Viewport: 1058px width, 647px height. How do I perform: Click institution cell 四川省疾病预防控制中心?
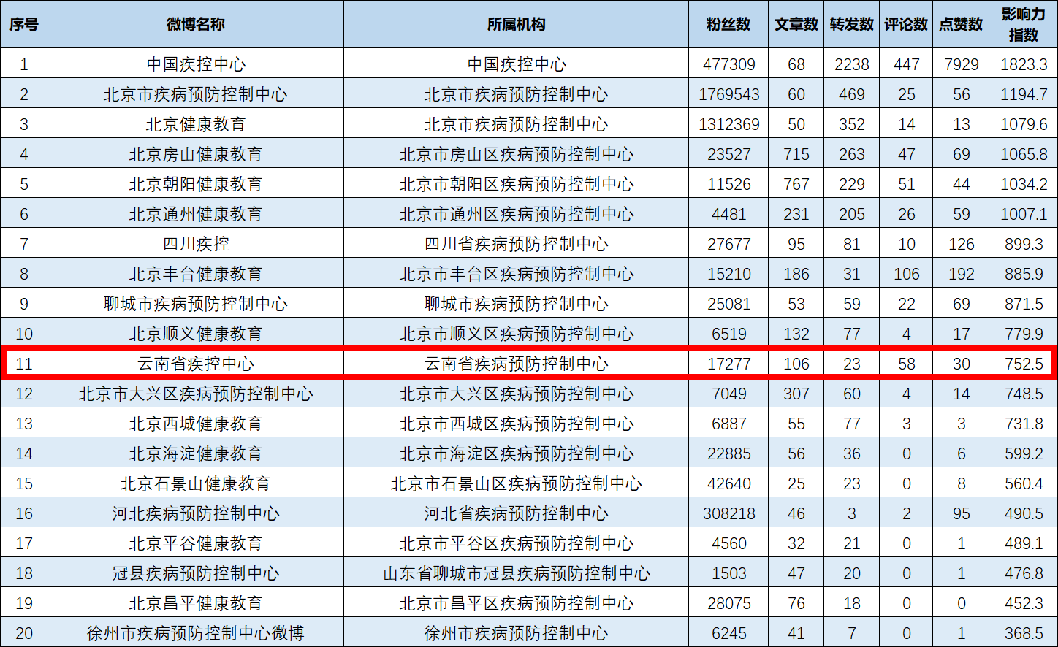pos(517,244)
